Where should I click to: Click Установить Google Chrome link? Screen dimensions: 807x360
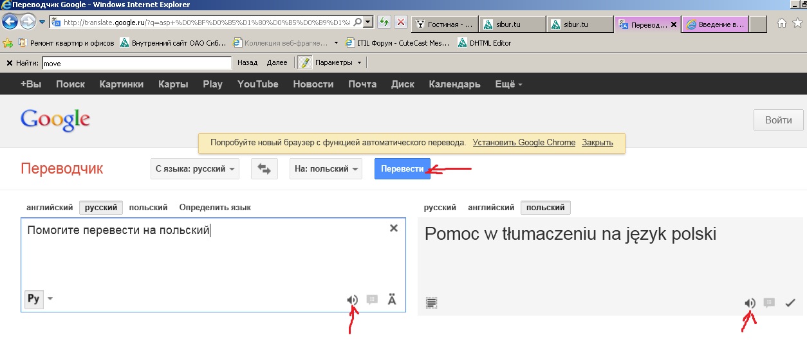click(x=524, y=143)
